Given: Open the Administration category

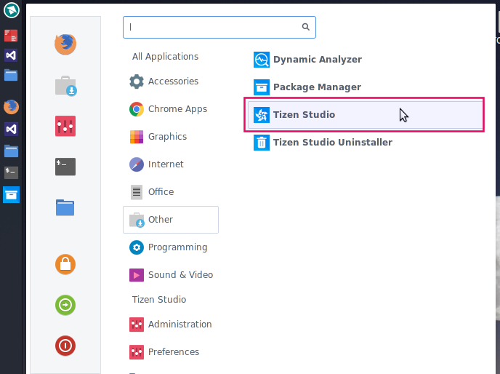Looking at the screenshot, I should (x=171, y=325).
